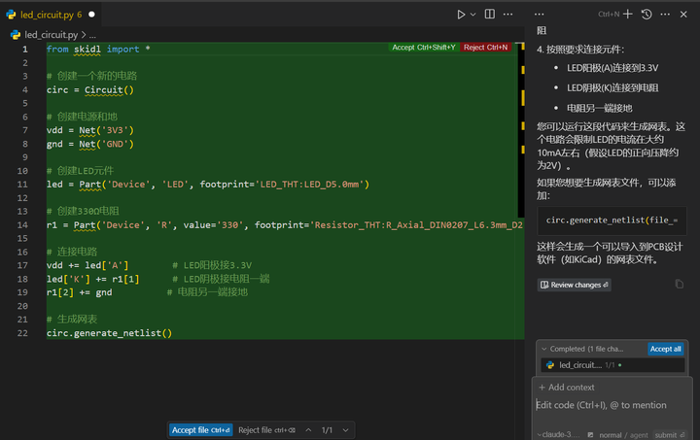Switch chat mode to agent
Screen dimensions: 700x440
pos(637,435)
